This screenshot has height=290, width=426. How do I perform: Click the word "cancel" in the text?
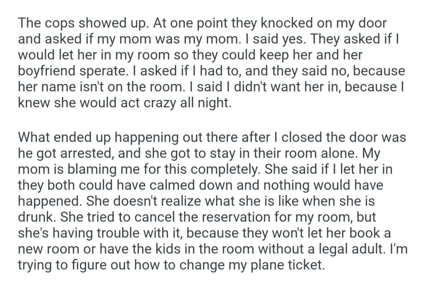158,216
